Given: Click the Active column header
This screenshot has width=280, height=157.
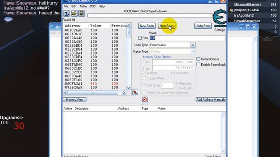Looking at the screenshot, I should point(68,109).
